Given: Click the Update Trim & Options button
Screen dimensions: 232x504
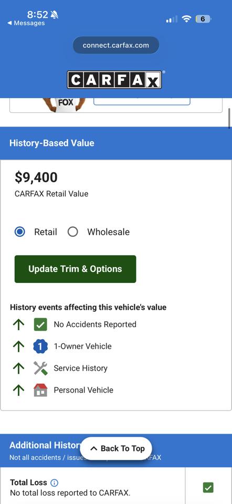Looking at the screenshot, I should [75, 269].
